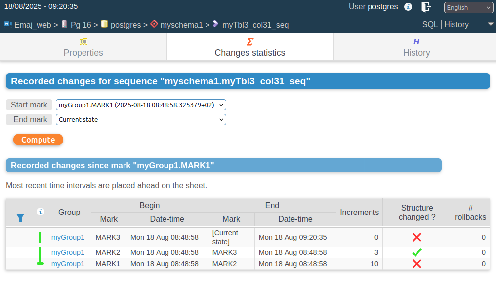Open the History link in top bar
Screen dimensions: 496x286
pos(456,24)
